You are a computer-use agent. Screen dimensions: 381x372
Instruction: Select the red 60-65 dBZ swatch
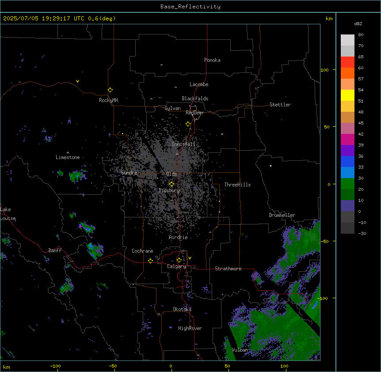tap(347, 62)
